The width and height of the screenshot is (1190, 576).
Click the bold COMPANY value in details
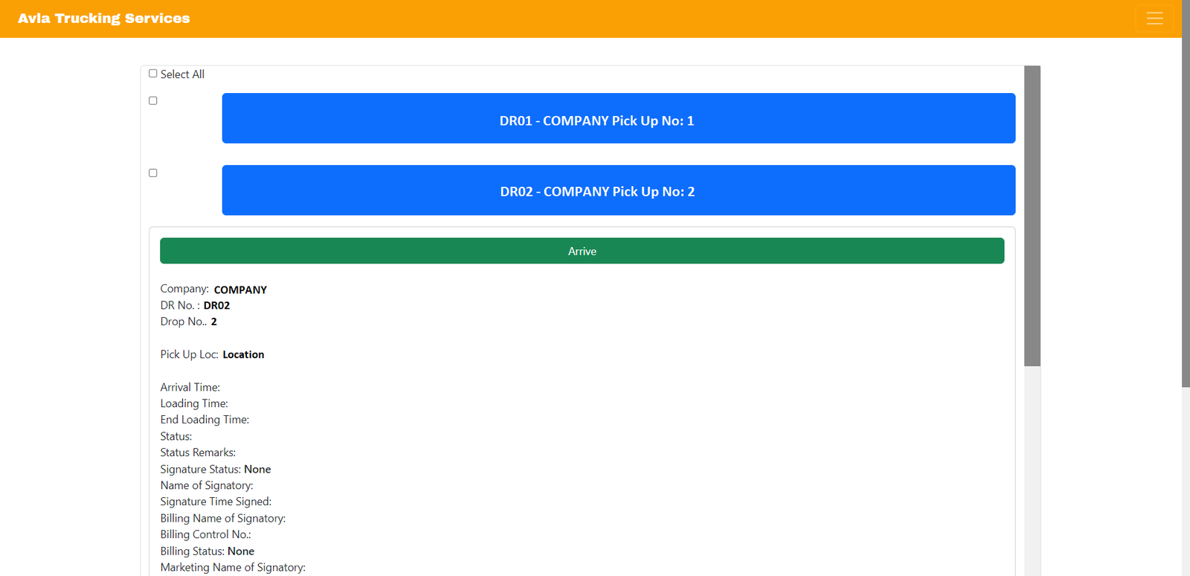pos(240,290)
